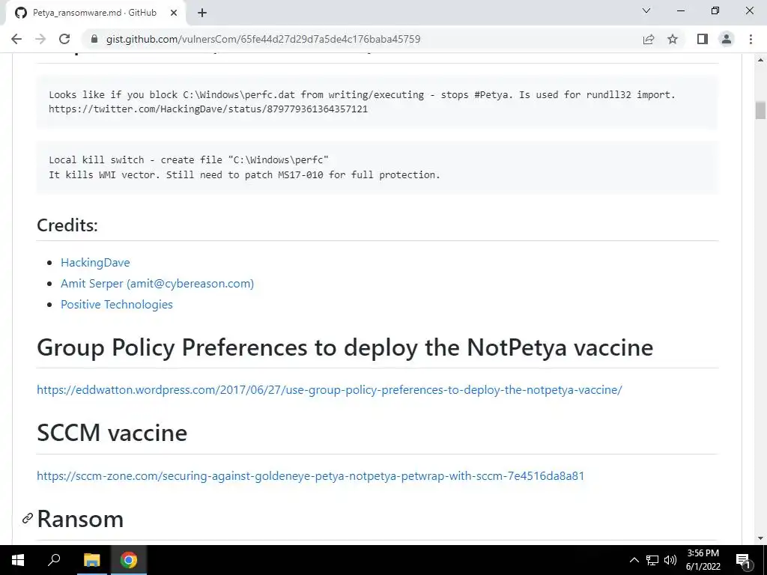Open the eddwatton WordPress vaccine link

[x=330, y=389]
